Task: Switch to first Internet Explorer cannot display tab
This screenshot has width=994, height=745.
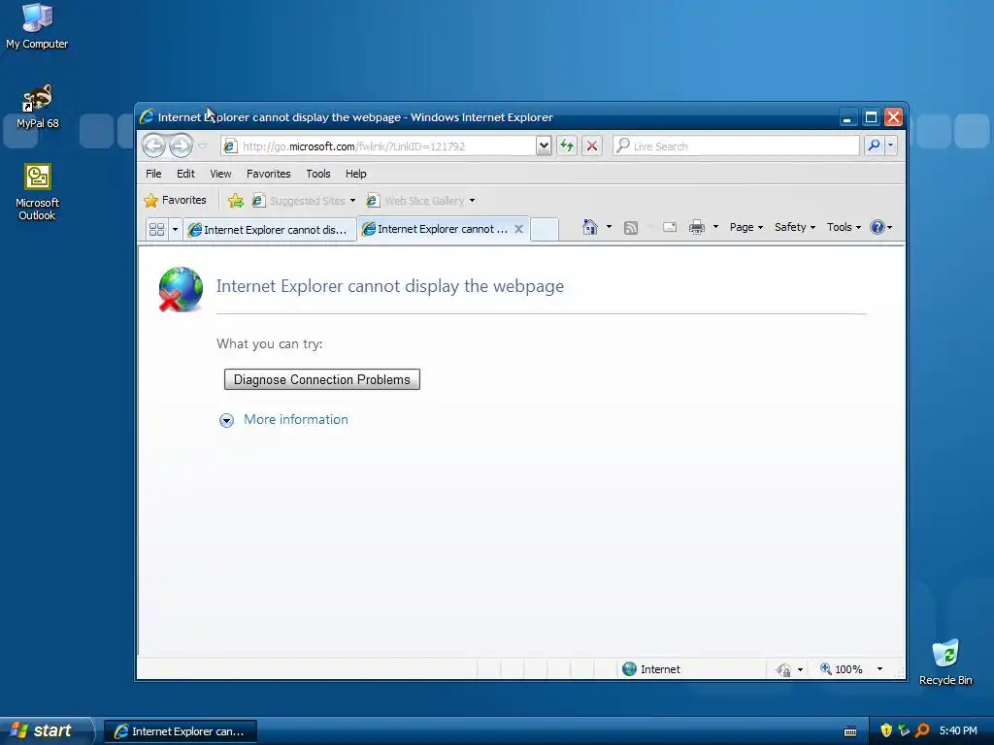Action: 269,230
